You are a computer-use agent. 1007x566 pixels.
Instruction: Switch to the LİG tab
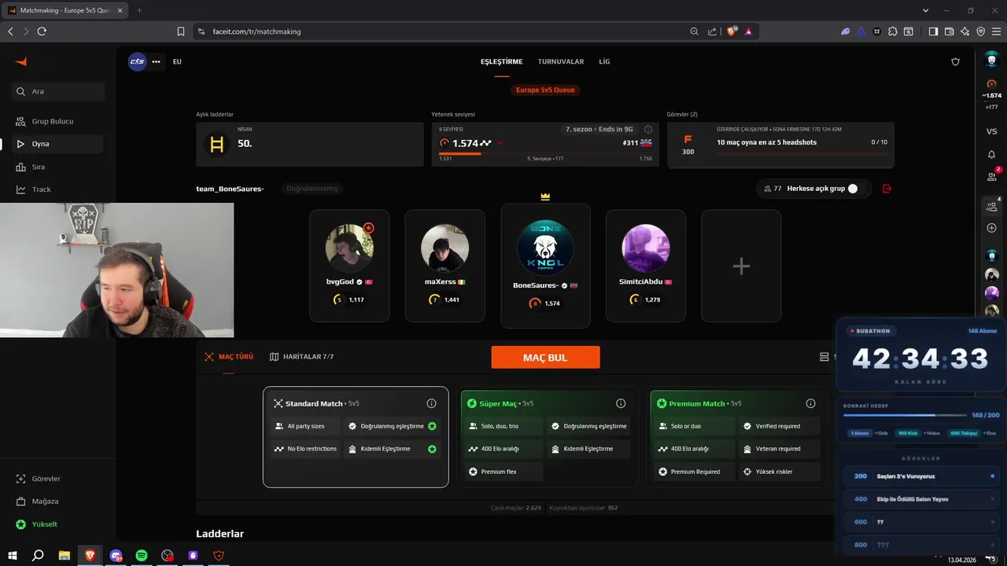coord(604,61)
